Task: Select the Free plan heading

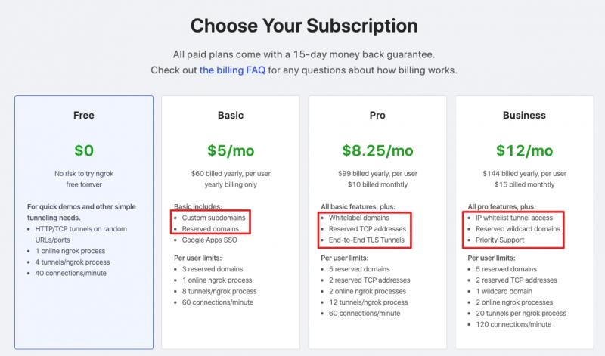Action: [x=83, y=116]
